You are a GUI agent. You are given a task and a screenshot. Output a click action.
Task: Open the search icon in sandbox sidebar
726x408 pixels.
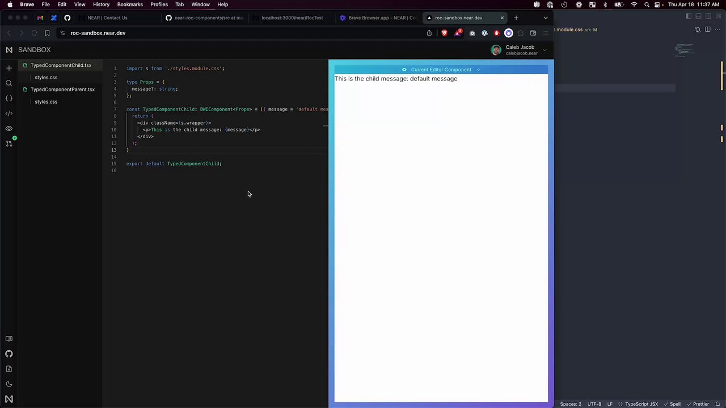9,83
